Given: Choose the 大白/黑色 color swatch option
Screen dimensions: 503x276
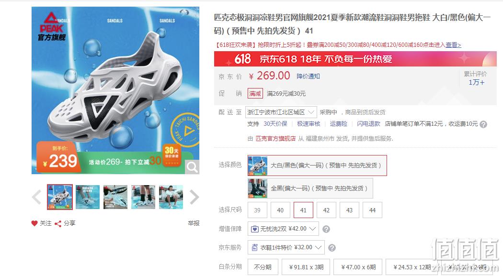Looking at the screenshot, I should pyautogui.click(x=317, y=166).
